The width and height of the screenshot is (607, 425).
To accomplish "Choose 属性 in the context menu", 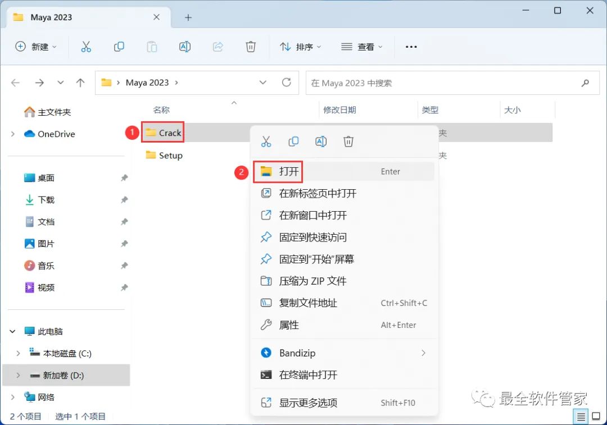I will pos(343,325).
